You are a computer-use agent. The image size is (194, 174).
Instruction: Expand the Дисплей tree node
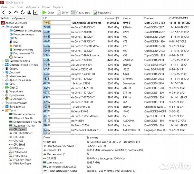[3, 72]
